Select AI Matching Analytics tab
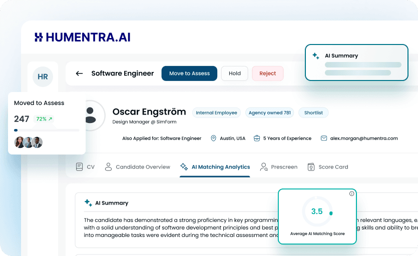This screenshot has height=256, width=418. point(215,167)
